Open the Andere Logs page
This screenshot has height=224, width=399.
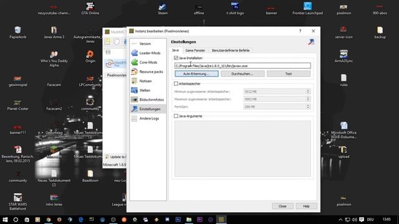tap(148, 118)
